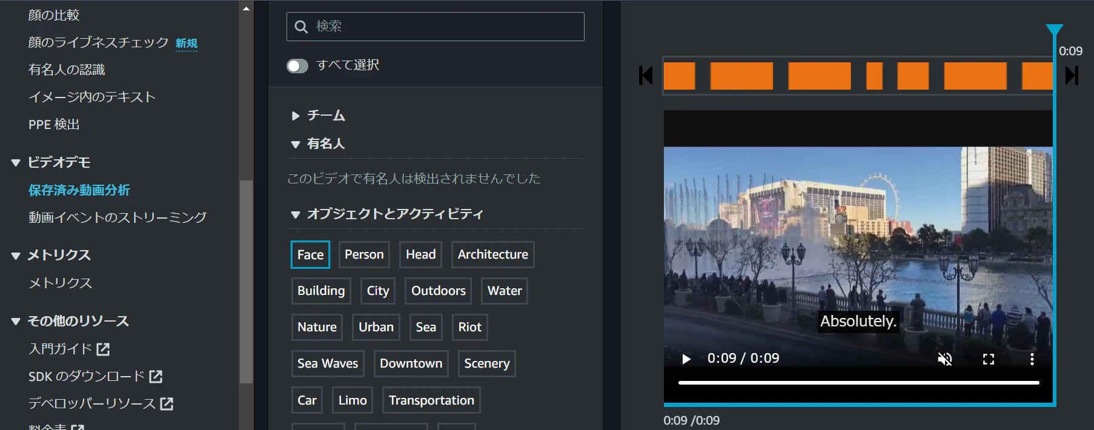Open 顔のライブネスチェック in the sidebar
This screenshot has width=1094, height=430.
coord(98,42)
